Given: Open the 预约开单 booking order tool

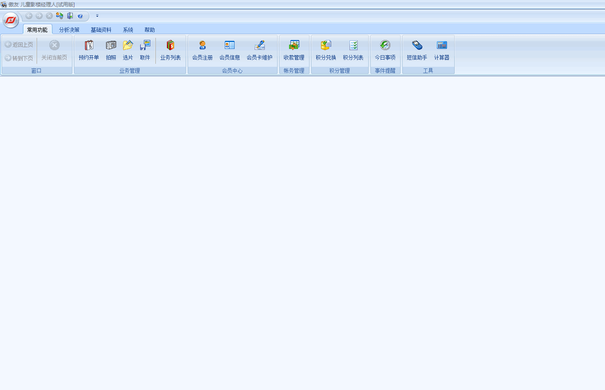Looking at the screenshot, I should pos(89,50).
